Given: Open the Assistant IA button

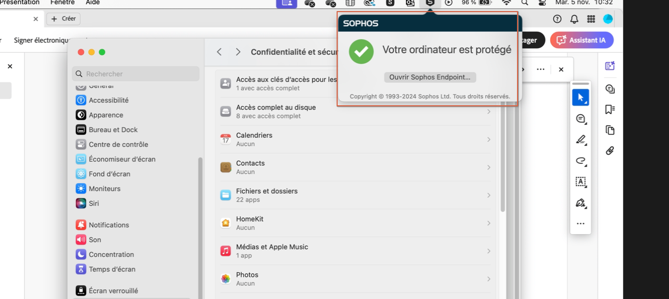Looking at the screenshot, I should (582, 40).
